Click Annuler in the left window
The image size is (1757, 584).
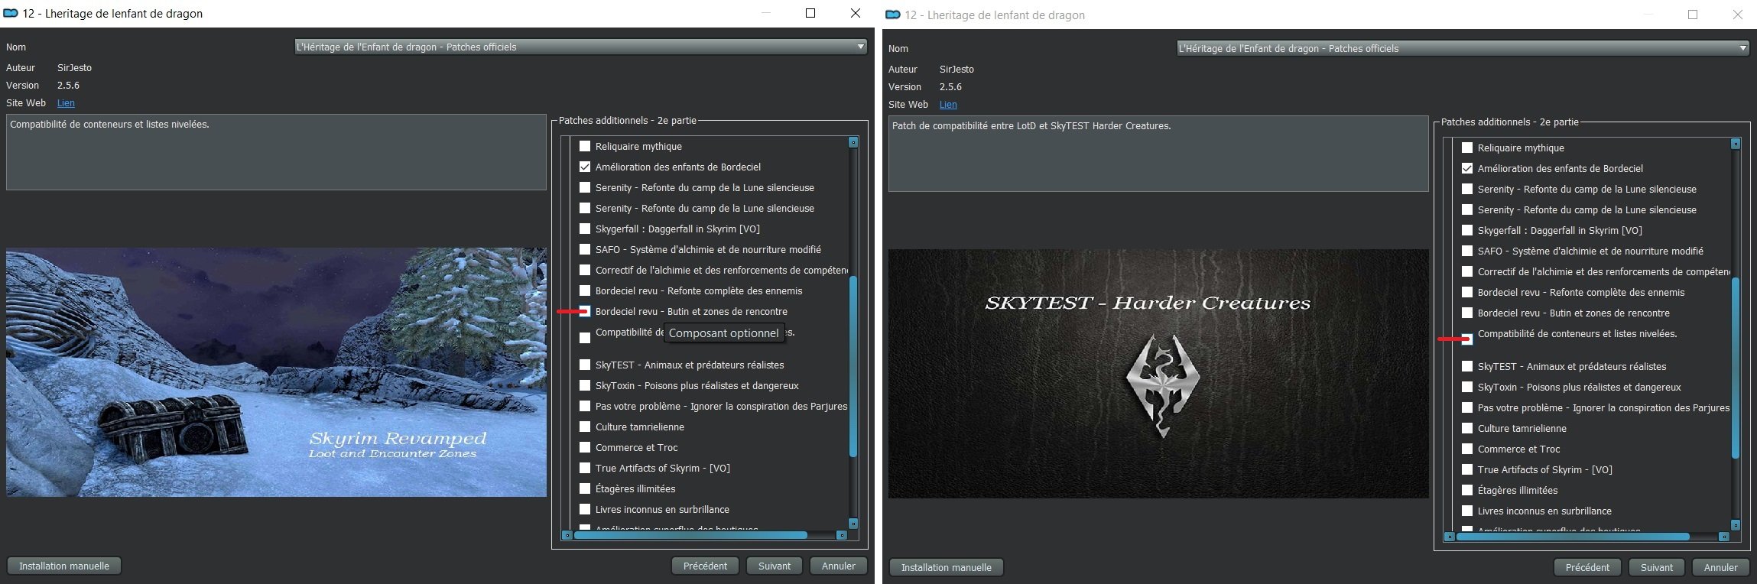tap(839, 566)
